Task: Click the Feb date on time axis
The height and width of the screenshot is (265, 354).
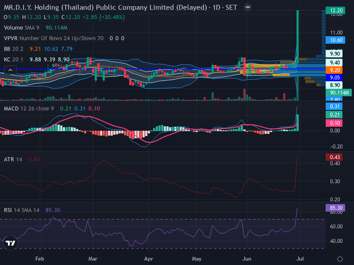Action: [40, 259]
